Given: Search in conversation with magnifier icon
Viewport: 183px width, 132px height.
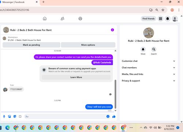Looking at the screenshot, I should pos(154,49).
